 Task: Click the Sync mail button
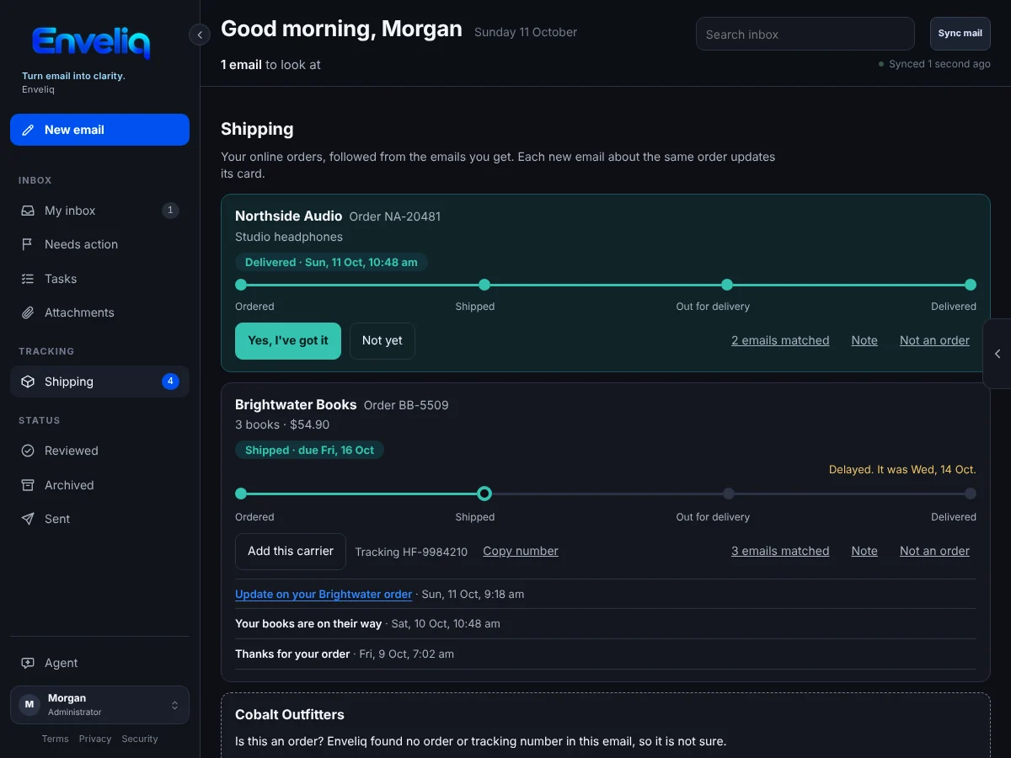point(960,34)
